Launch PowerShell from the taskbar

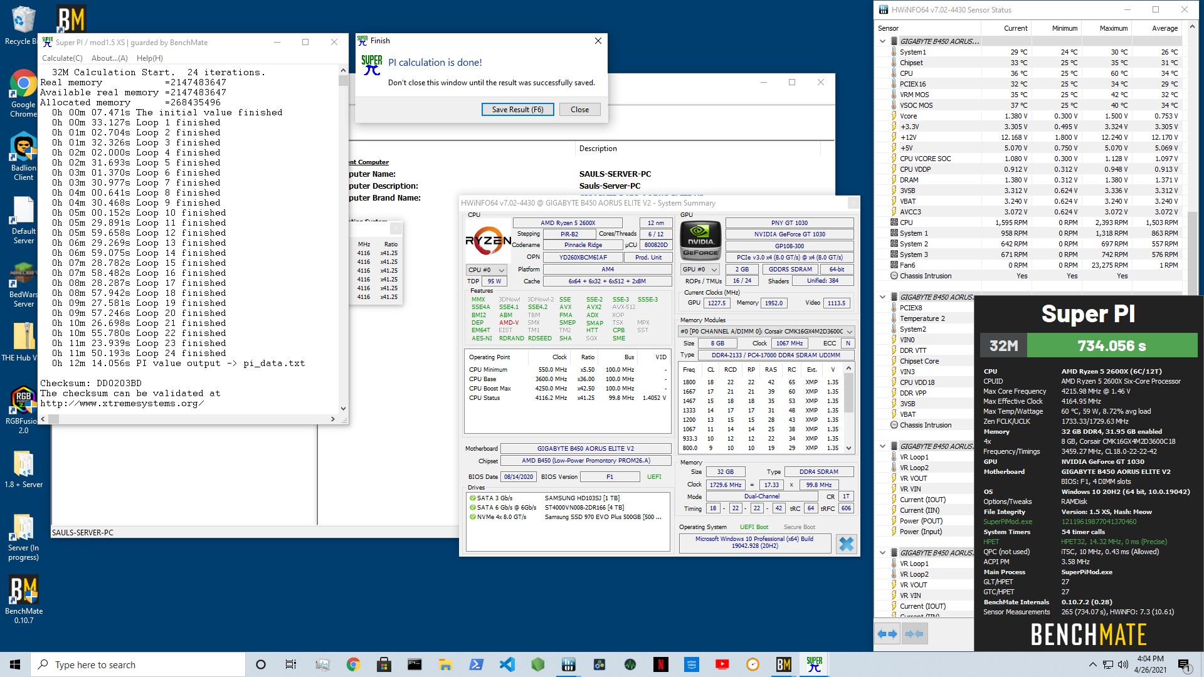(476, 664)
